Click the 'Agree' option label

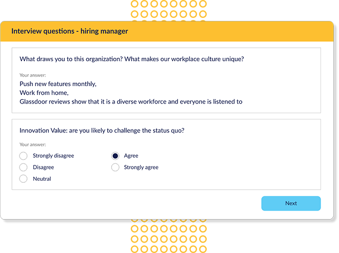tap(131, 156)
